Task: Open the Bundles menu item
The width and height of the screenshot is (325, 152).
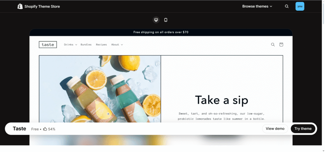Action: point(86,45)
